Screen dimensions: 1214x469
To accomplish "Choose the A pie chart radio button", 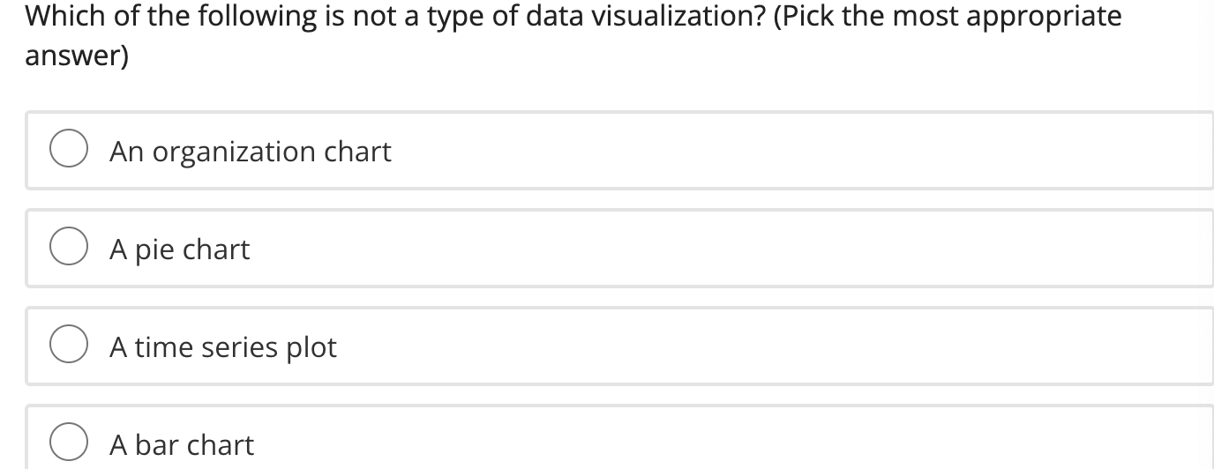I will click(68, 248).
